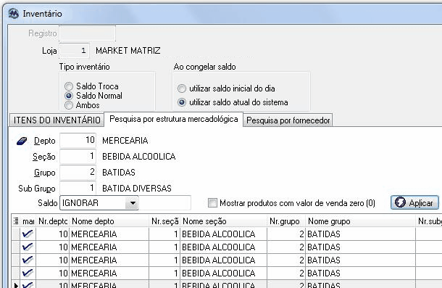Click BEBIDA ALCOOLICA cell in second table row
This screenshot has height=288, width=442.
click(223, 247)
